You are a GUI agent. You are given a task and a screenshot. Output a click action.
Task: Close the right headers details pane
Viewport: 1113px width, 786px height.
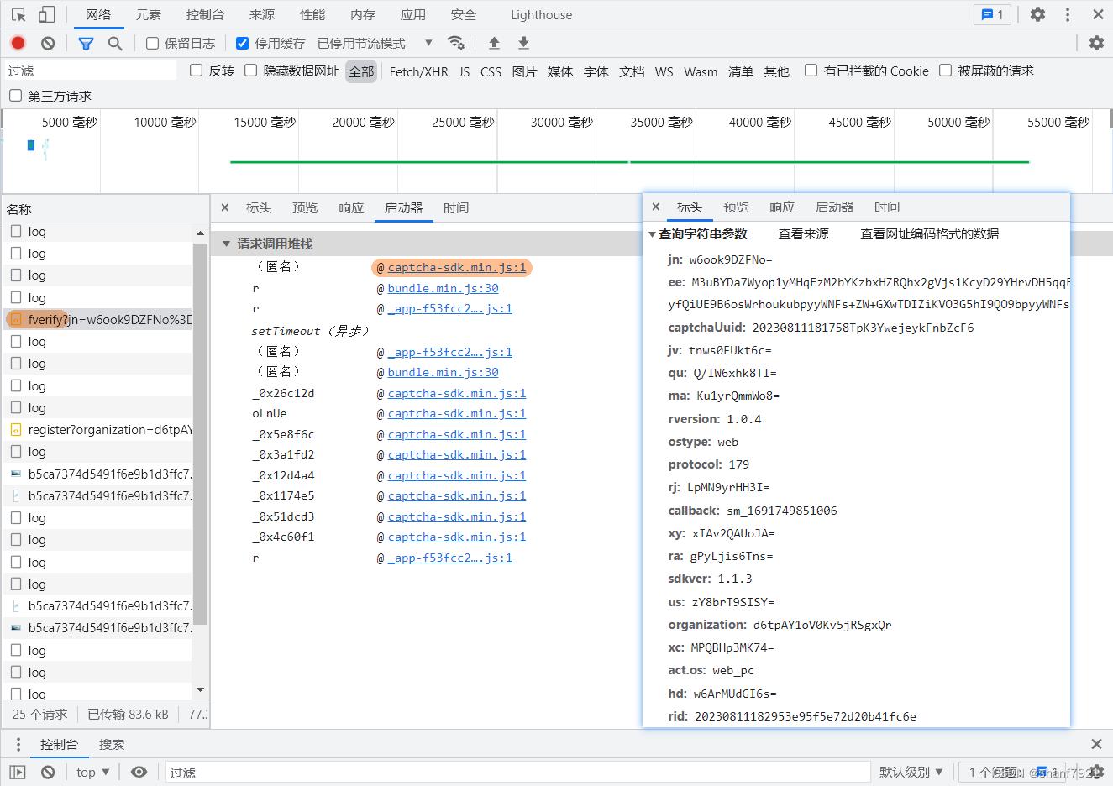(655, 207)
